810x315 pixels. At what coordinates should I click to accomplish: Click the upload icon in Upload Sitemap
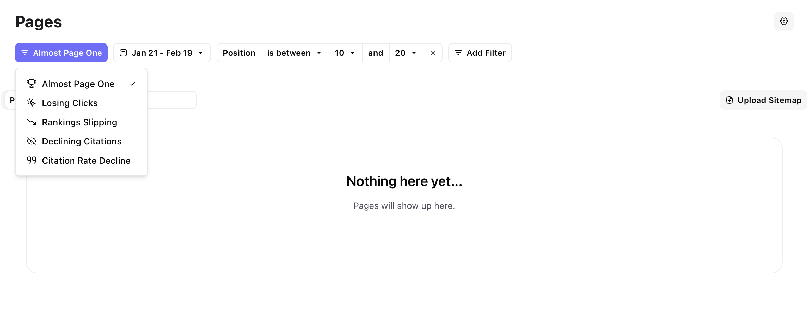pyautogui.click(x=729, y=100)
